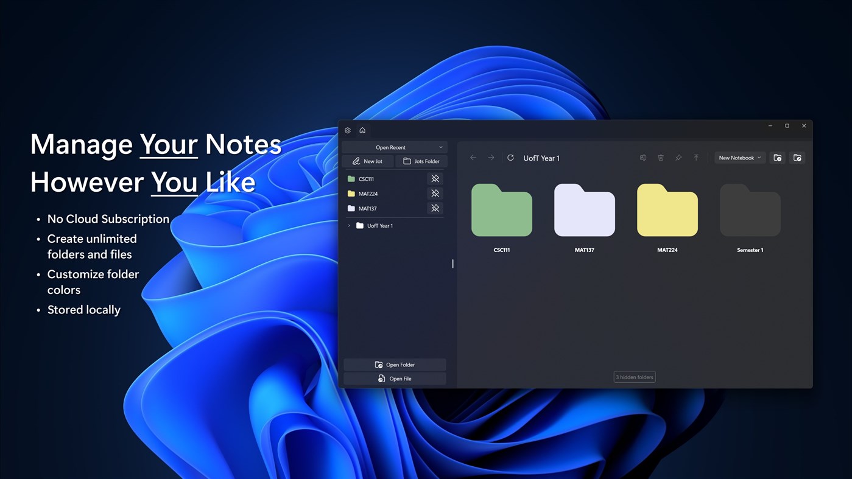Click the Open File button
The width and height of the screenshot is (852, 479).
point(394,378)
